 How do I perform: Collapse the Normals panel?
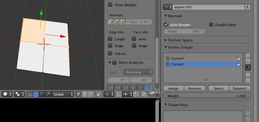click(x=166, y=16)
